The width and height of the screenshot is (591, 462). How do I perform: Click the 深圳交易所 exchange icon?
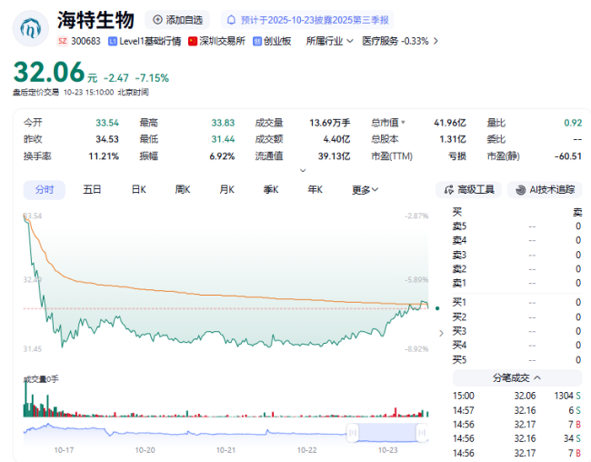(193, 41)
